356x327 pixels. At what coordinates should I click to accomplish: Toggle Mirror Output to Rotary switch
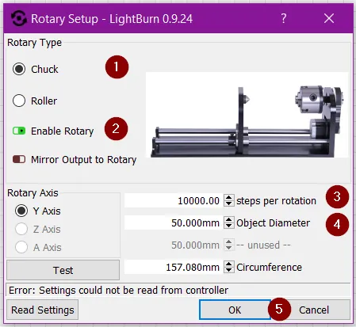[x=19, y=159]
